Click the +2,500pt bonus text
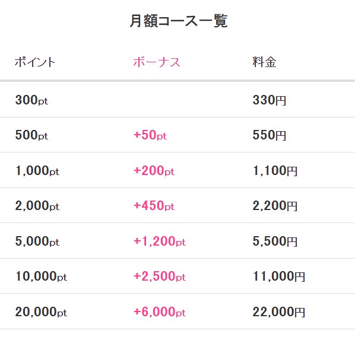The image size is (355, 337). 160,276
